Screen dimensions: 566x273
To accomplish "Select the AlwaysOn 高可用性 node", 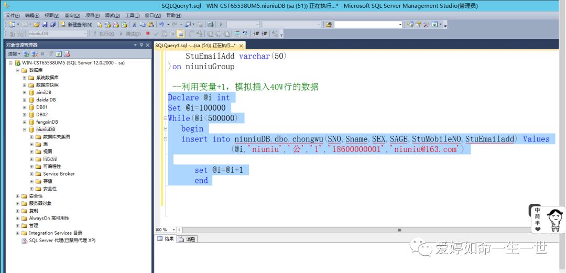I will [x=49, y=218].
